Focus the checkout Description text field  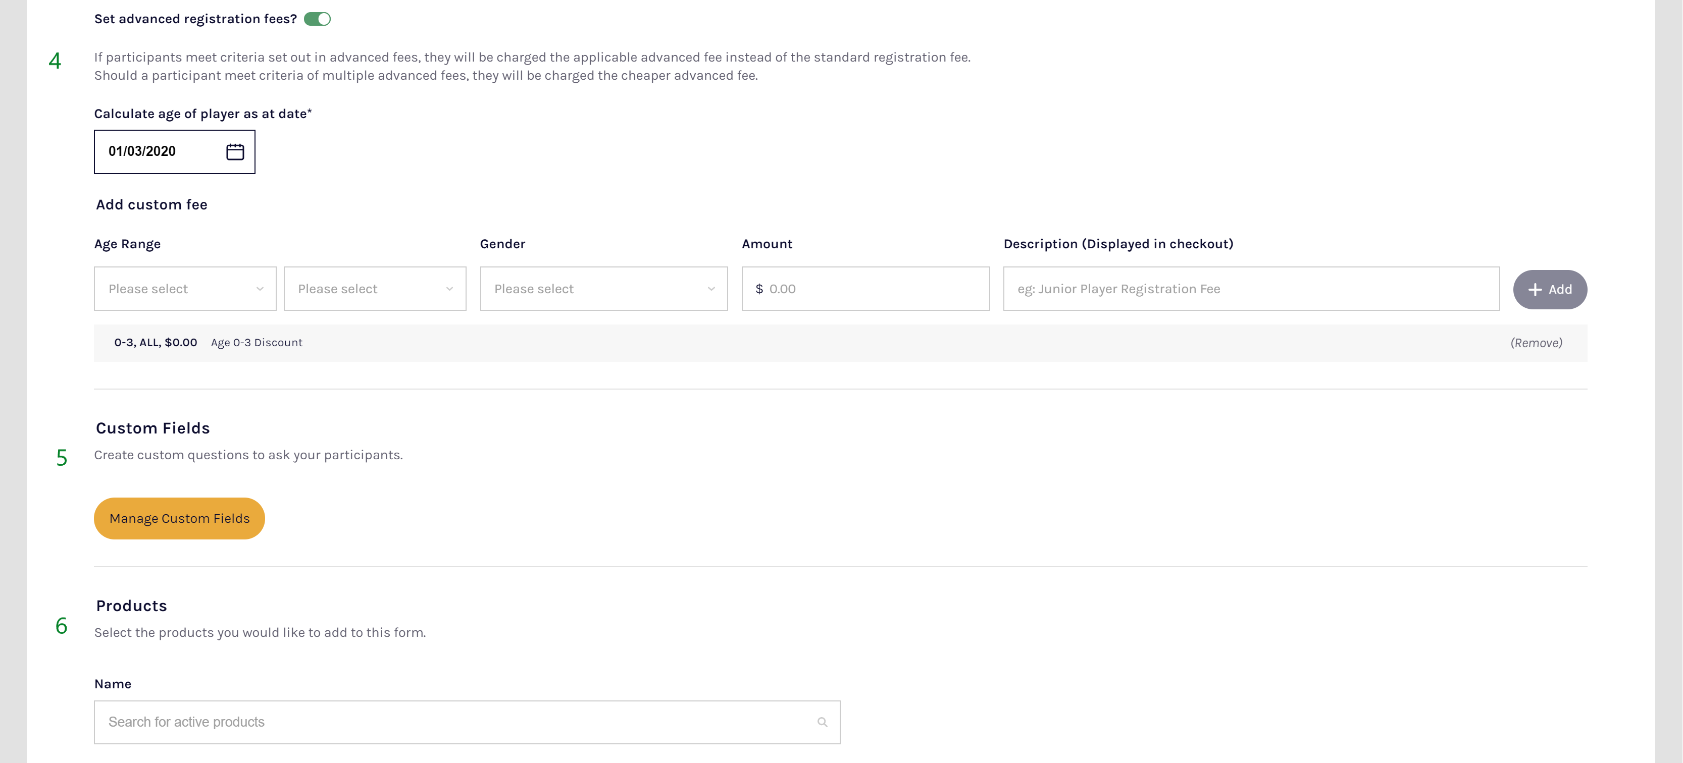tap(1250, 289)
